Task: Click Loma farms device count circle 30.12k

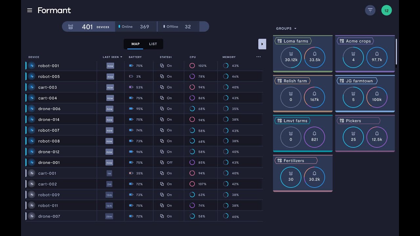Action: 291,57
